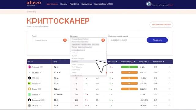The width and height of the screenshot is (196, 110).
Task: Open Калькулятор in top navigation
Action: [x=87, y=4]
